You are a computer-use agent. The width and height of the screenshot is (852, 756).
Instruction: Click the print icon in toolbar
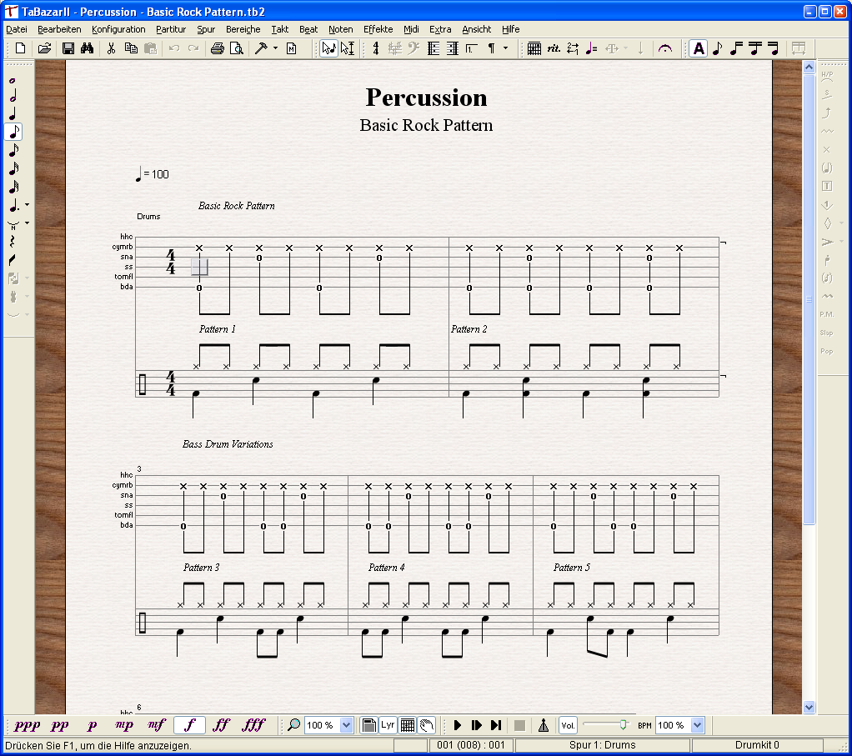[218, 48]
